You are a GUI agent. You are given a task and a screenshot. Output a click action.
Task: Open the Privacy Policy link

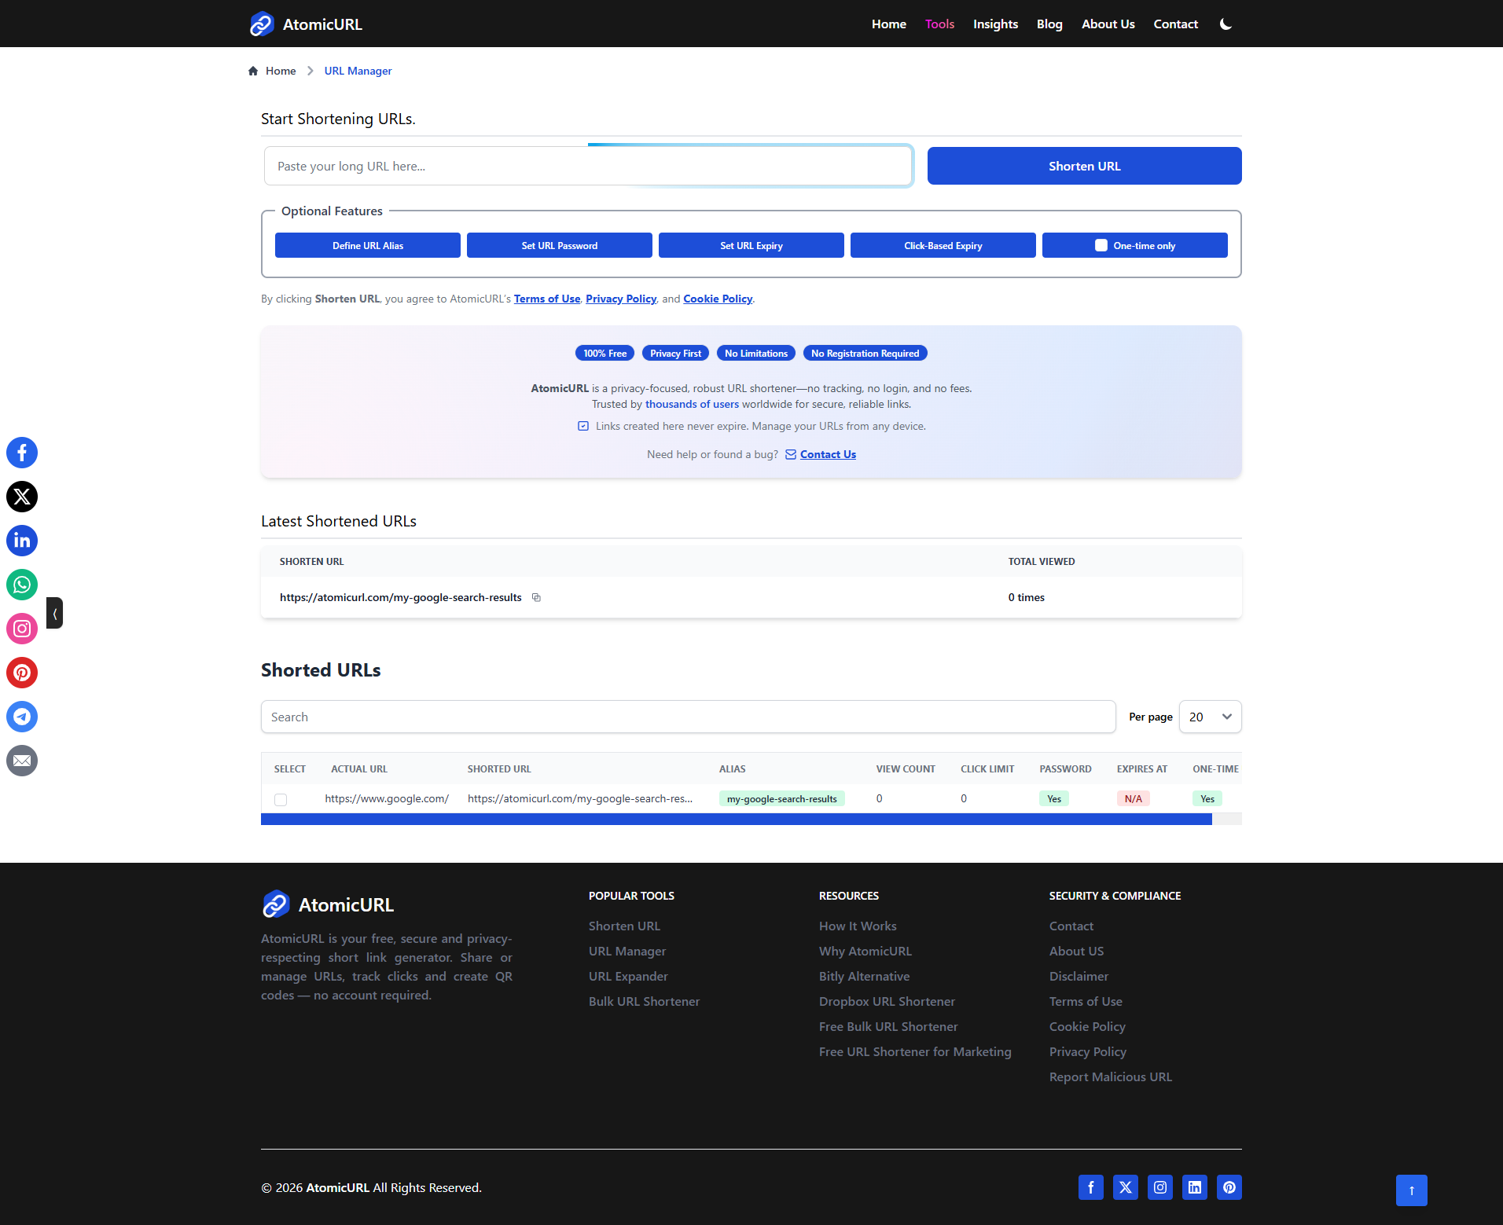pos(620,299)
